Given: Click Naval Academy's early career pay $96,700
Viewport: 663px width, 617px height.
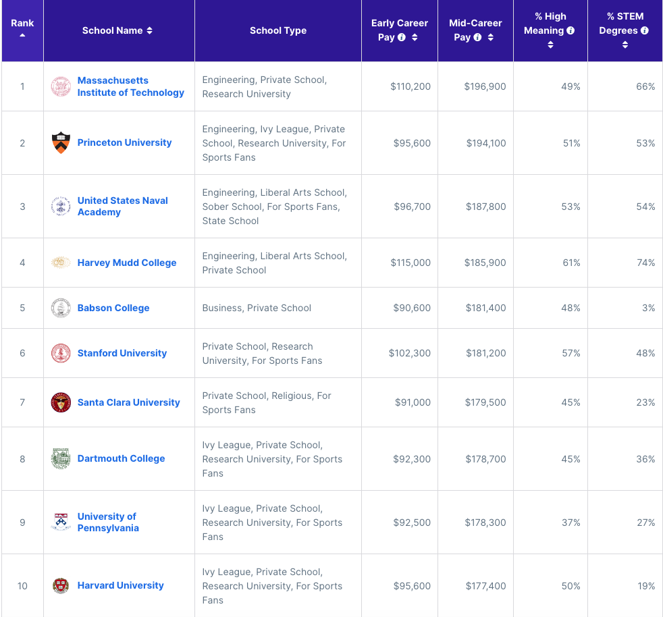Looking at the screenshot, I should [413, 207].
